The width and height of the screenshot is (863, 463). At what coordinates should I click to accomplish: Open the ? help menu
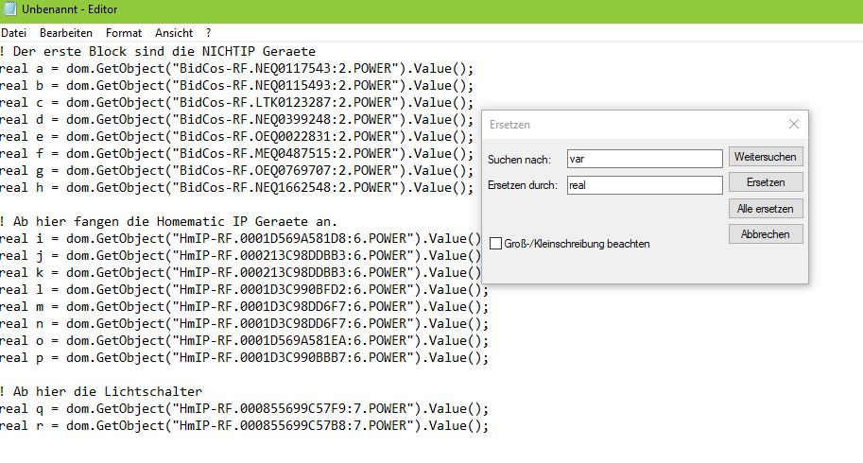[208, 32]
